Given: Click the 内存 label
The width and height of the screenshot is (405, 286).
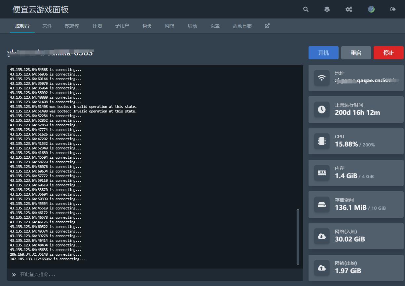Looking at the screenshot, I should [340, 168].
